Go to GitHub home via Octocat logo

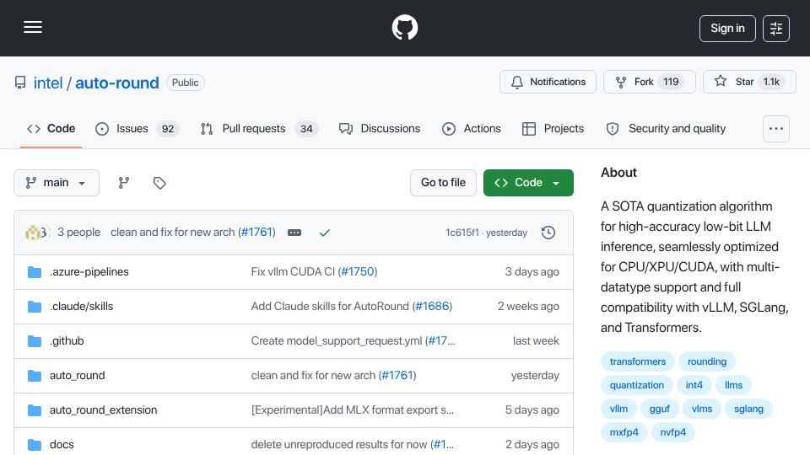tap(404, 27)
